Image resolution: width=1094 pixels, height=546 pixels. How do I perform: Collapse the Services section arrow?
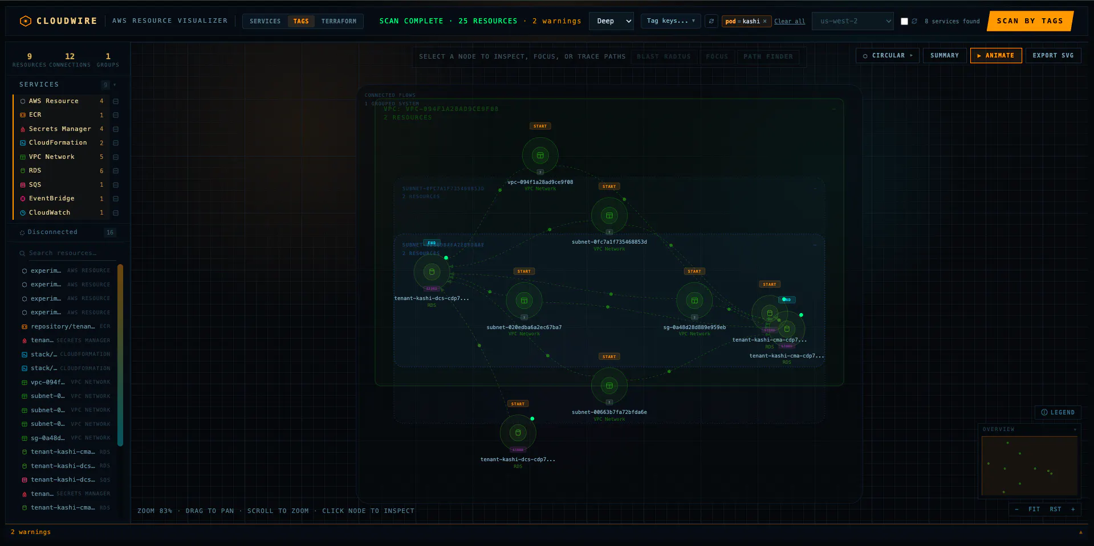coord(115,85)
